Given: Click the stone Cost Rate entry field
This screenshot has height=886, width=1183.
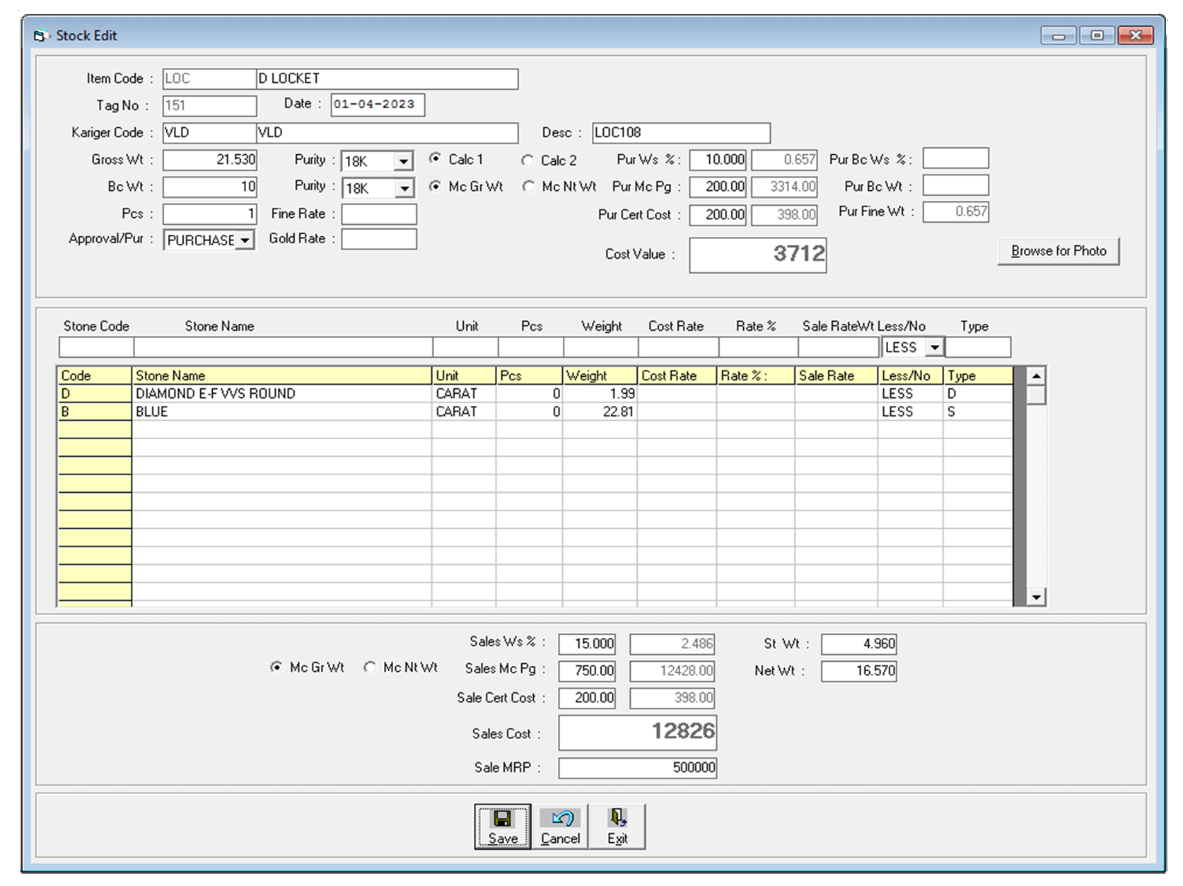Looking at the screenshot, I should 678,347.
